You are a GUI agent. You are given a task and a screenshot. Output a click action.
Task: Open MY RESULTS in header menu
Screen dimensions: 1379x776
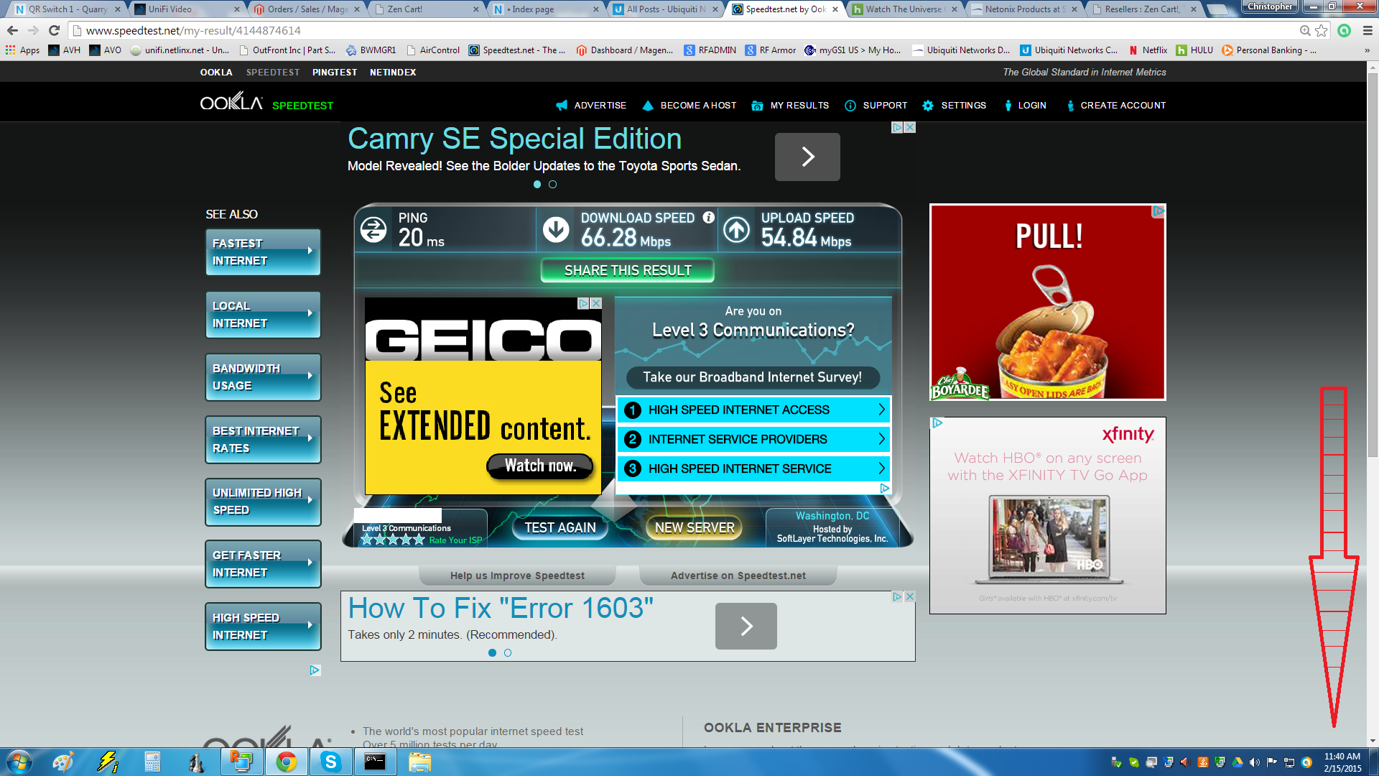[790, 106]
